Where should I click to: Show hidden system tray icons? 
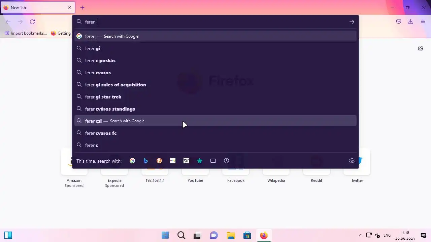click(x=361, y=235)
